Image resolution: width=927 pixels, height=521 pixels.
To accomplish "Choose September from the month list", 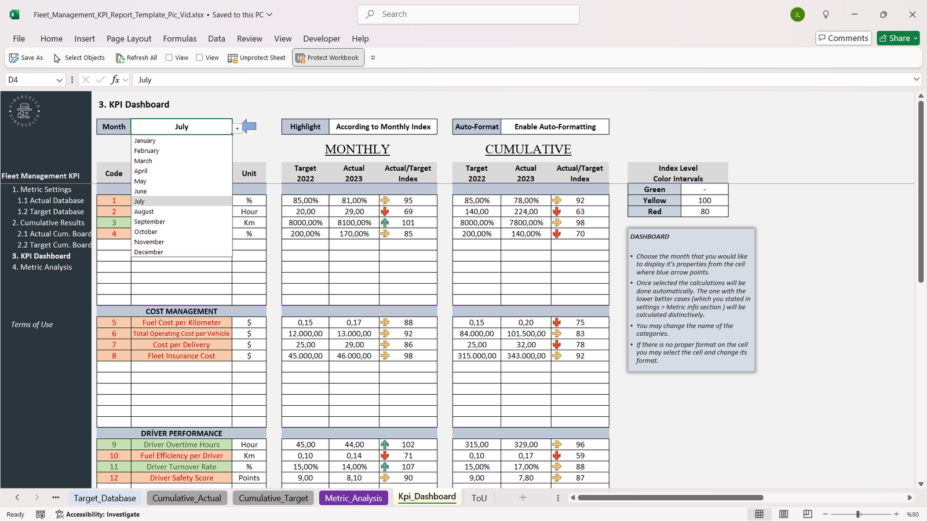I will coord(149,222).
